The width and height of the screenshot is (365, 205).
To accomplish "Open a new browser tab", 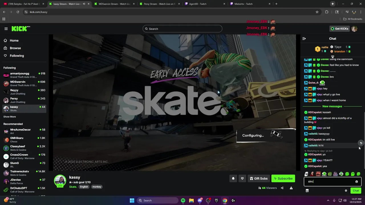I will (276, 4).
